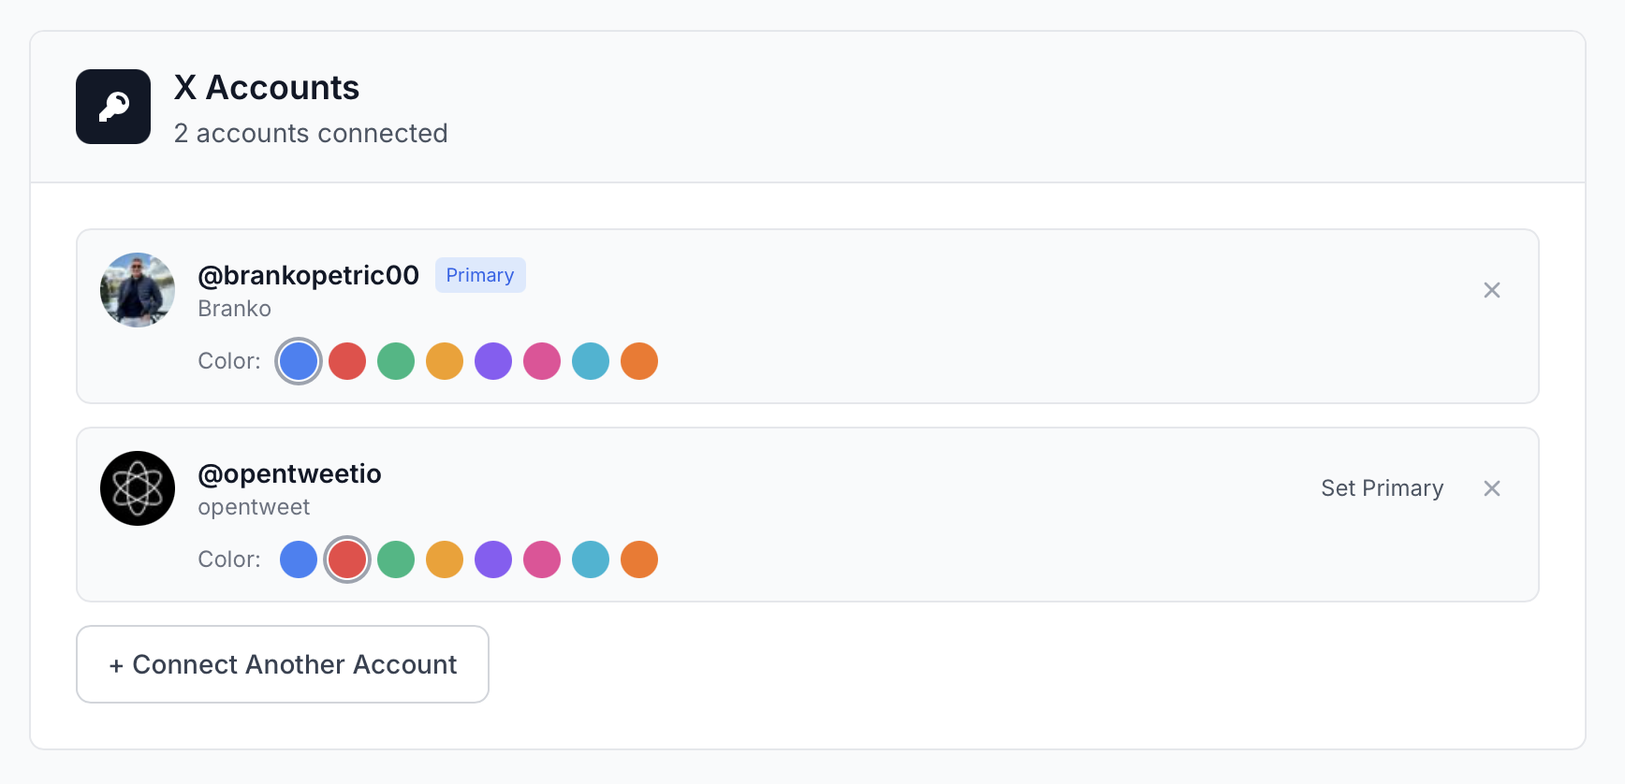This screenshot has width=1625, height=784.
Task: Pick cyan color for @opentweetio
Action: tap(591, 559)
